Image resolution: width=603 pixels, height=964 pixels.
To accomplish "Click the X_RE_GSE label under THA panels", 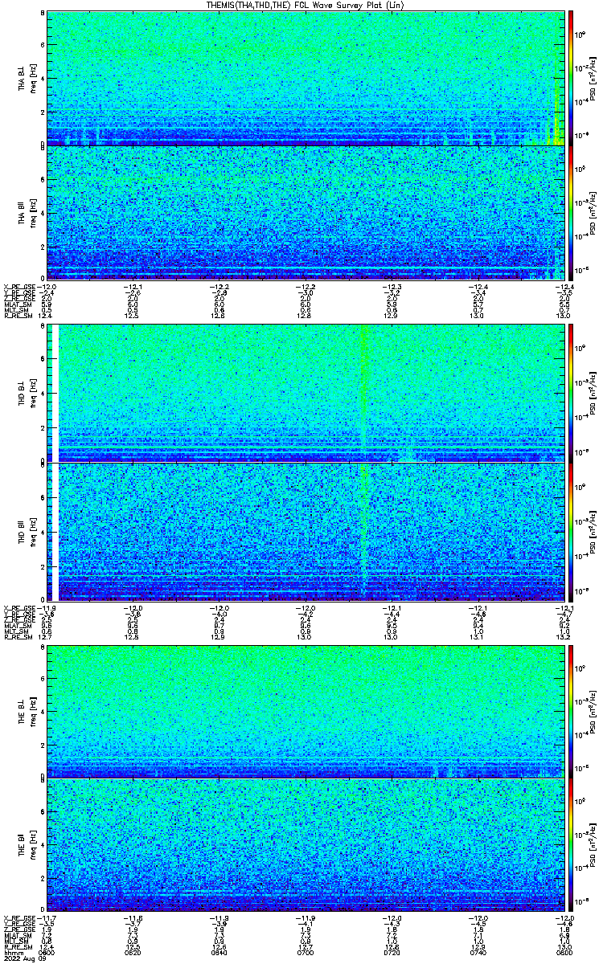I will pyautogui.click(x=18, y=286).
